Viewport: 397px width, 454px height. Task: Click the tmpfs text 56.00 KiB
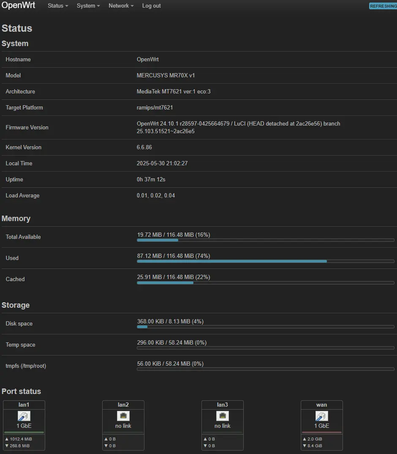coord(149,364)
